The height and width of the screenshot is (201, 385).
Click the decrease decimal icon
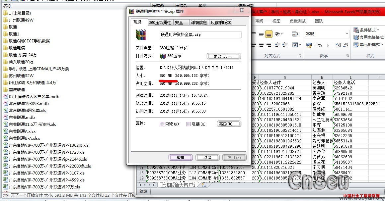[x=346, y=45]
